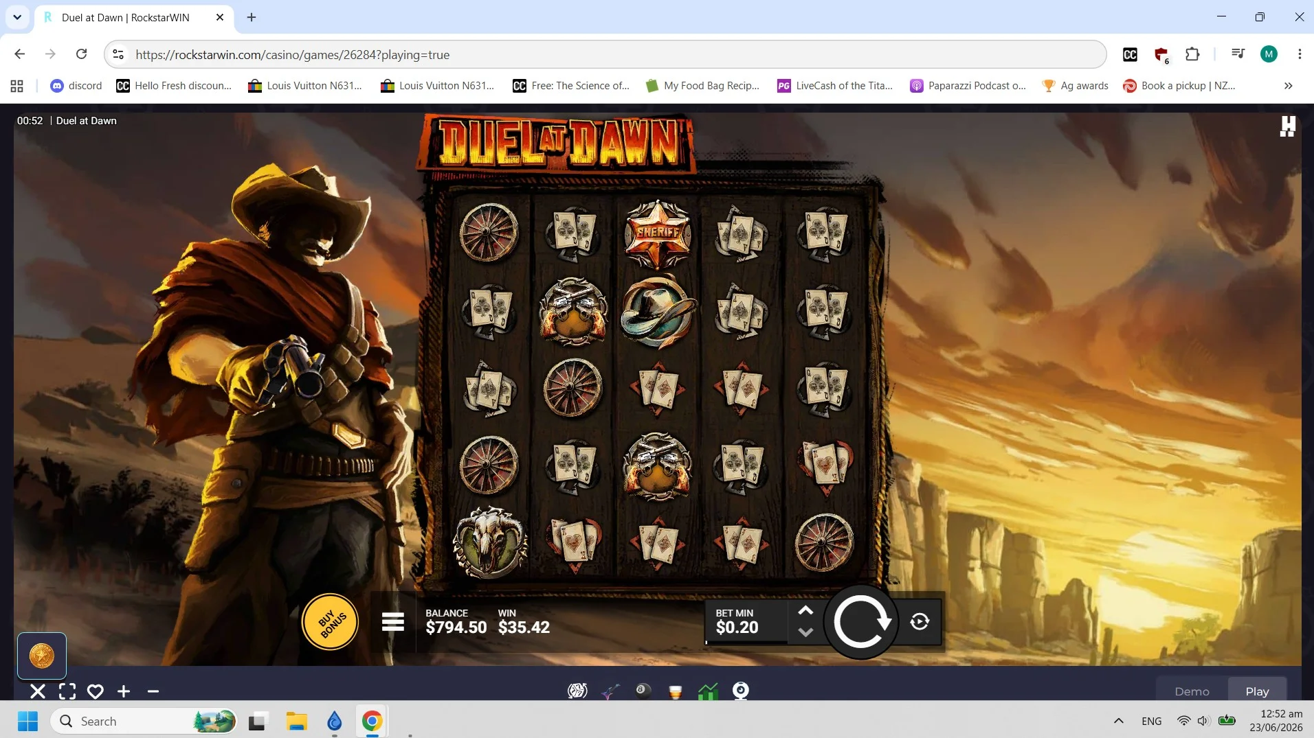
Task: Click the bet value $0.20
Action: tap(737, 627)
